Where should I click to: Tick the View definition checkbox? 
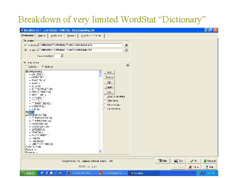coord(105,109)
